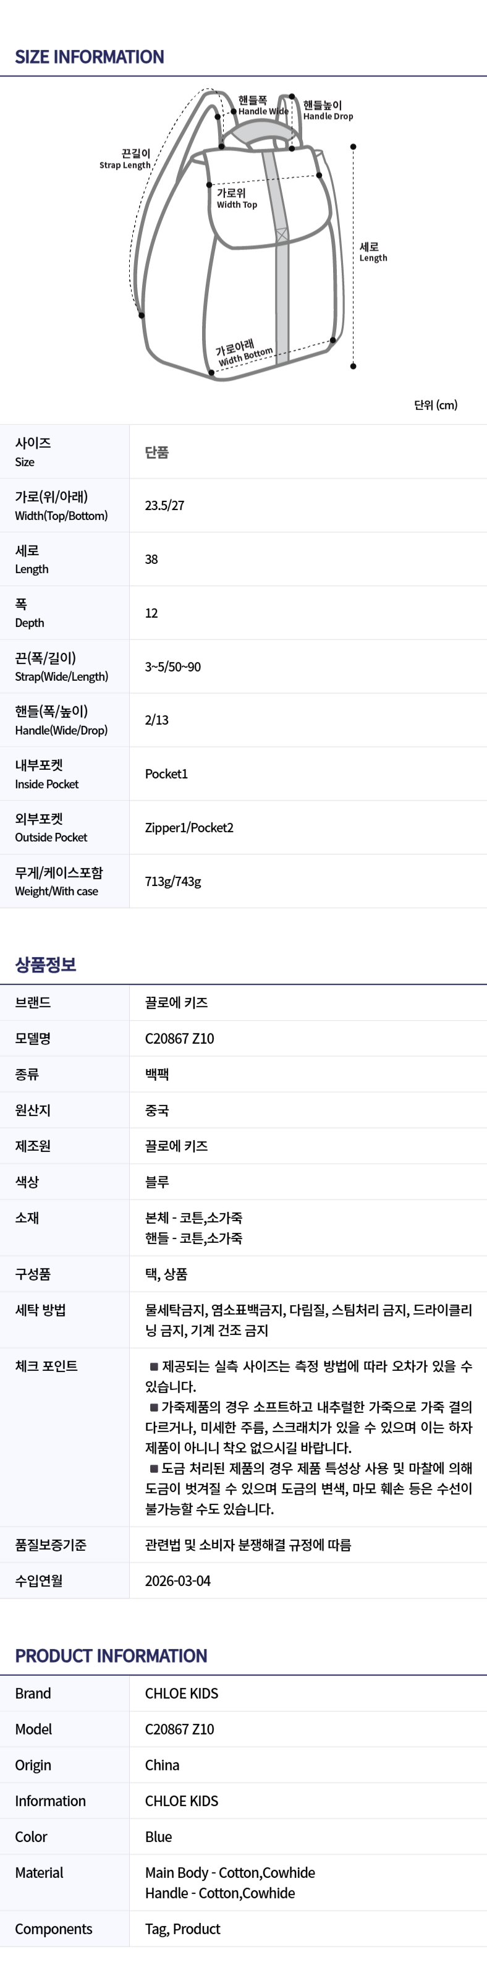The height and width of the screenshot is (1988, 487).
Task: Click the Tag, Product components value
Action: click(x=182, y=1929)
